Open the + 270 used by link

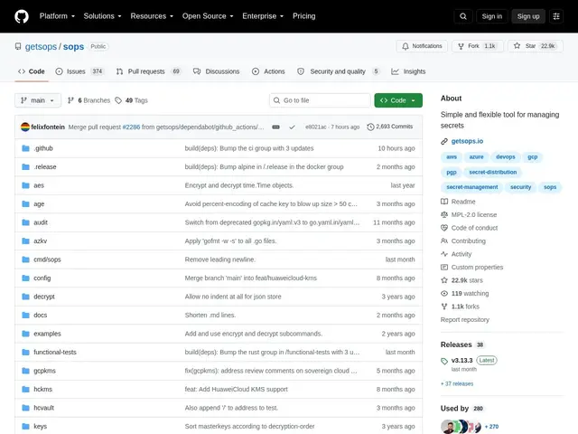[x=491, y=427]
